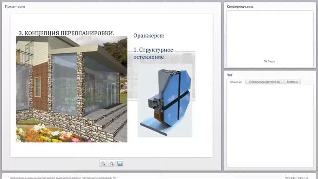Viewport: 318px width, 179px height.
Task: Click the greenhouse house rendering image
Action: click(x=72, y=89)
